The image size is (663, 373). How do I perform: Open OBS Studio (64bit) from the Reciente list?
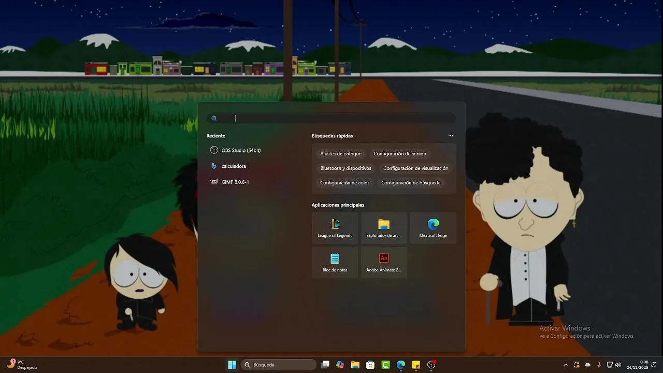[x=236, y=150]
